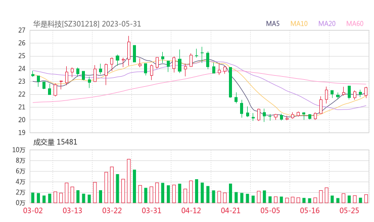Image resolution: width=374 pixels, height=222 pixels.
Task: Click the 05-05 date label
Action: pyautogui.click(x=270, y=210)
